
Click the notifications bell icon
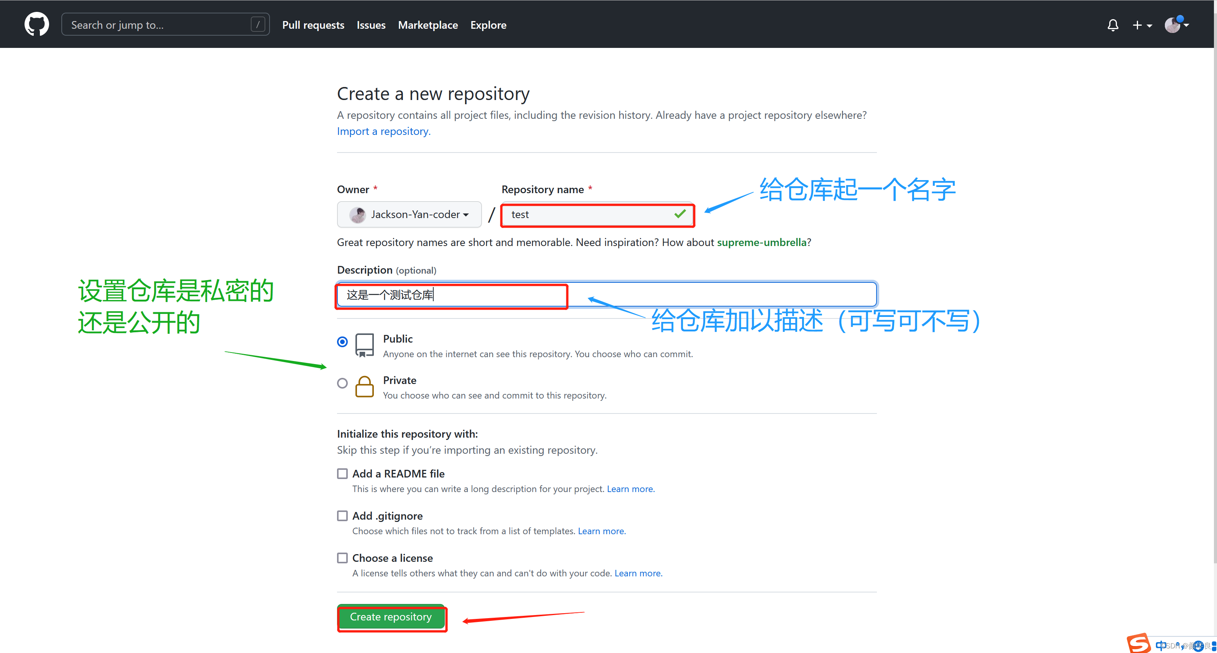[1113, 24]
